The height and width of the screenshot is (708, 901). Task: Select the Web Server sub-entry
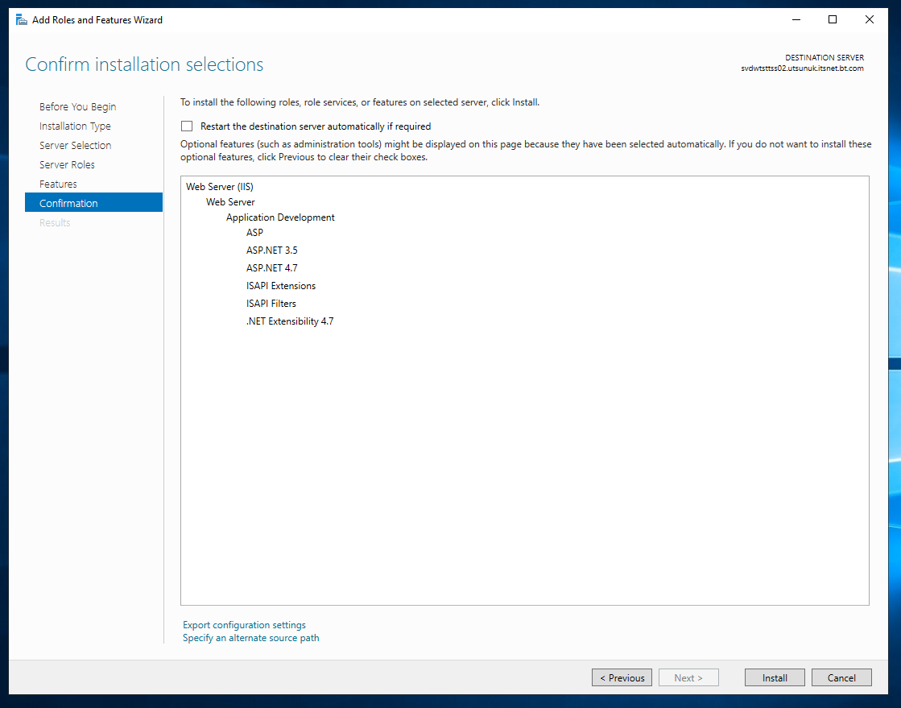click(x=230, y=202)
